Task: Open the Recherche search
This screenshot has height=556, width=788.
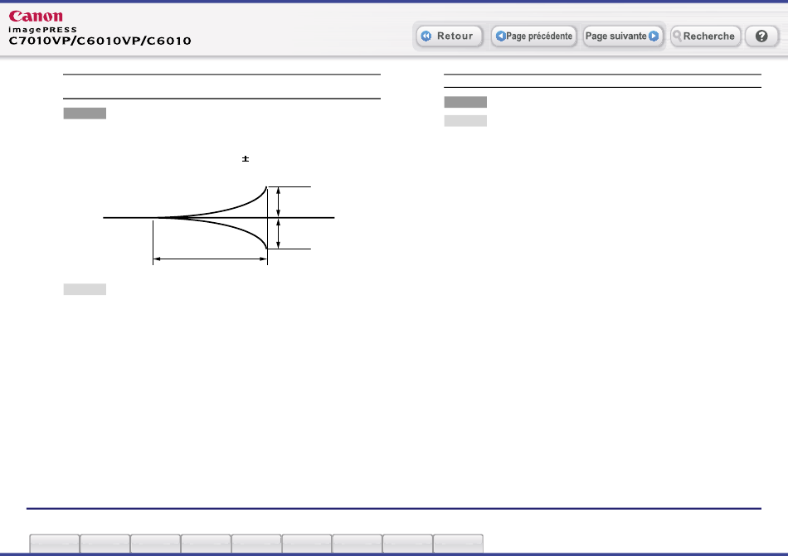Action: 706,36
